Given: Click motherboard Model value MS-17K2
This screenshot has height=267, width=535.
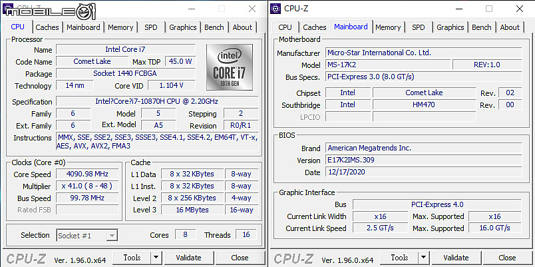Looking at the screenshot, I should pos(388,65).
